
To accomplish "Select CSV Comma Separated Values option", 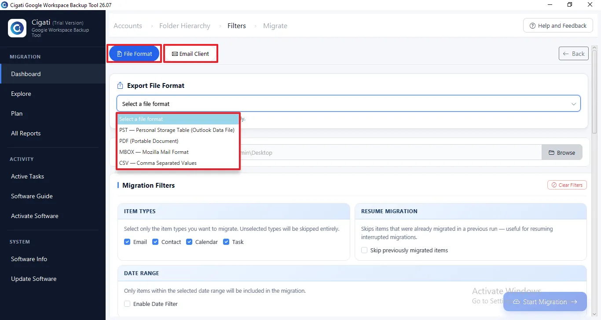I will click(x=178, y=163).
